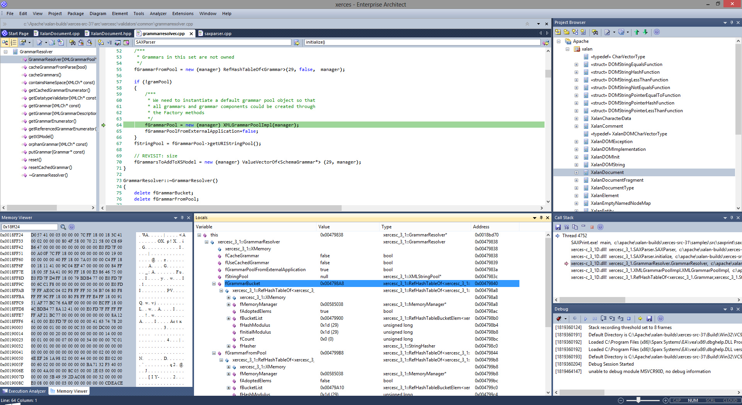Click the blue square stop icon in Debug toolbar
The height and width of the screenshot is (405, 742).
click(x=629, y=319)
